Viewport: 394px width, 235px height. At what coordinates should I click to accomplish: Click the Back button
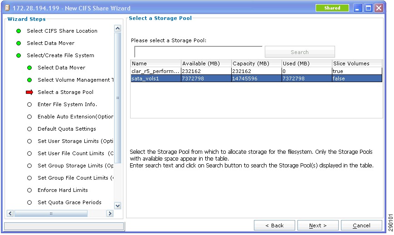(x=274, y=225)
